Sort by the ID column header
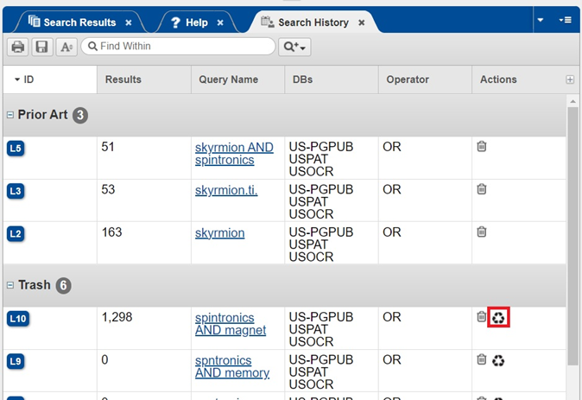The width and height of the screenshot is (582, 400). click(50, 79)
